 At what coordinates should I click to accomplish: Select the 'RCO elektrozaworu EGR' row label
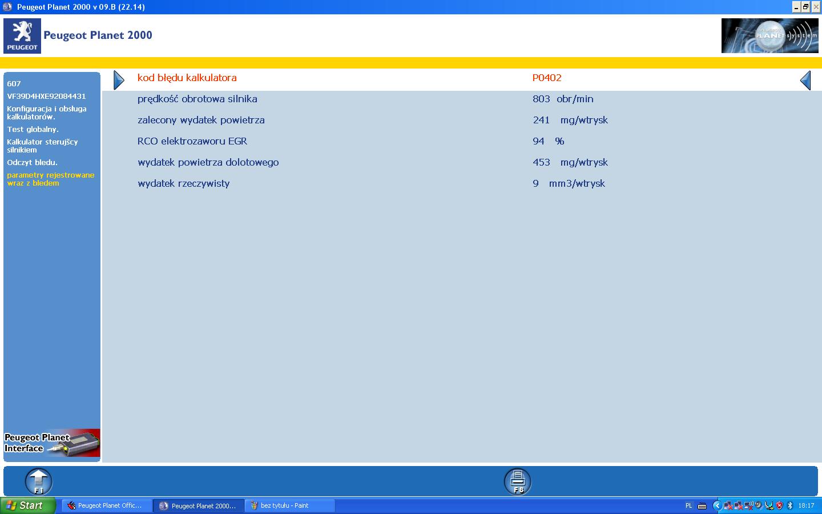[192, 141]
